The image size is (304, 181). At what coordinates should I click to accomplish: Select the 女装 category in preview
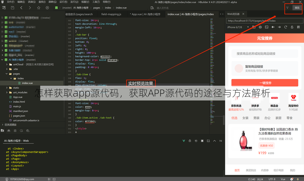pos(245,118)
